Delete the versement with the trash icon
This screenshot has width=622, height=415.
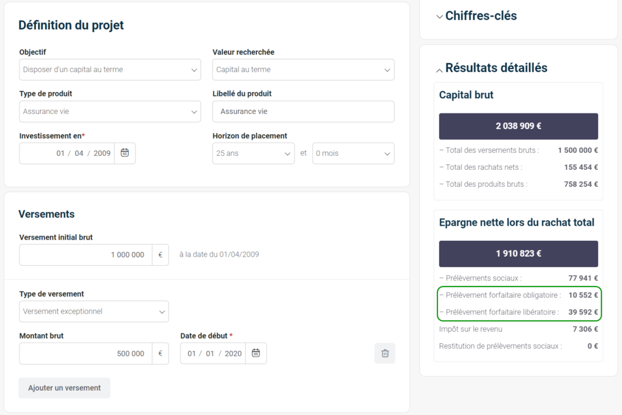pos(384,353)
